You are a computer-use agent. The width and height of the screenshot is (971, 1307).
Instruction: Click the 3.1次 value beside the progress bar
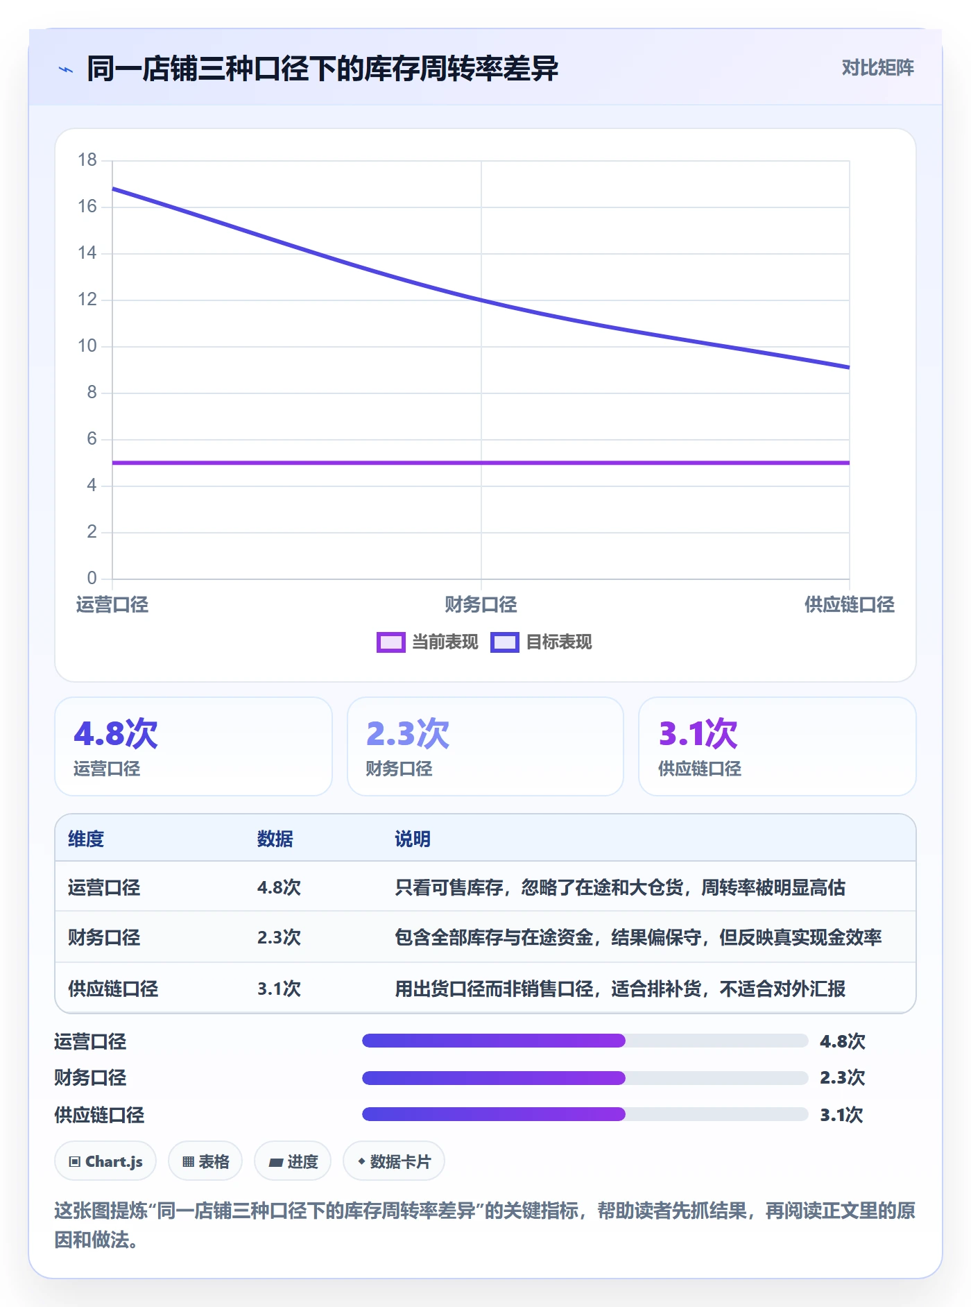point(842,1115)
